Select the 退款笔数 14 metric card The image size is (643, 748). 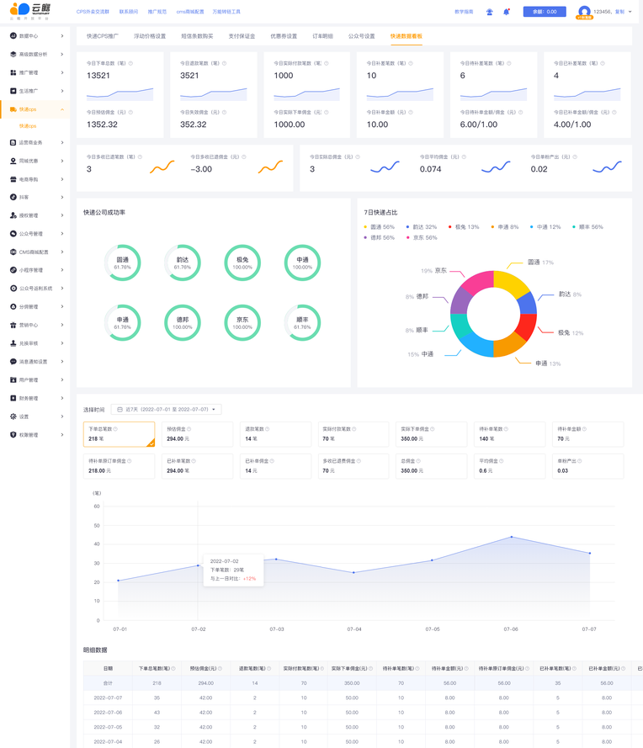tap(276, 434)
